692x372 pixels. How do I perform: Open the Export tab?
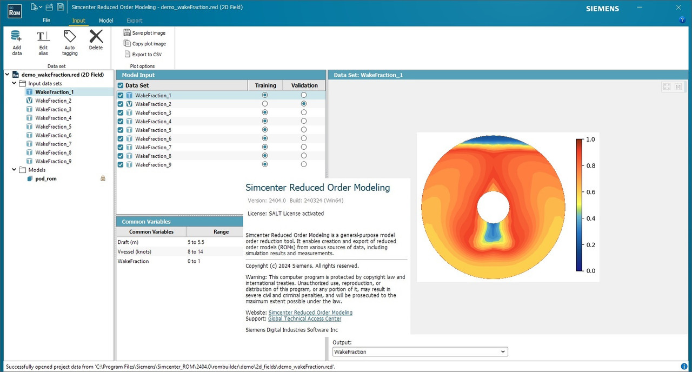click(x=134, y=21)
